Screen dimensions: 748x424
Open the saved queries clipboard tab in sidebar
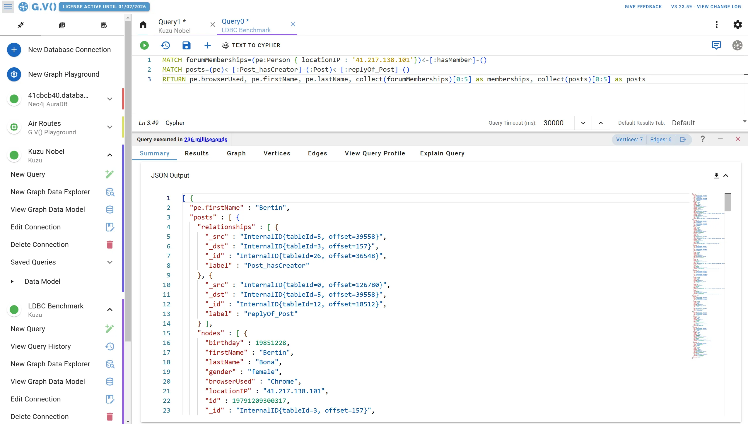(x=62, y=25)
